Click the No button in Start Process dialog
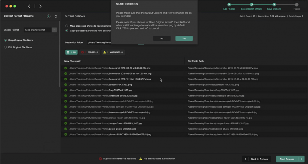 pyautogui.click(x=162, y=38)
